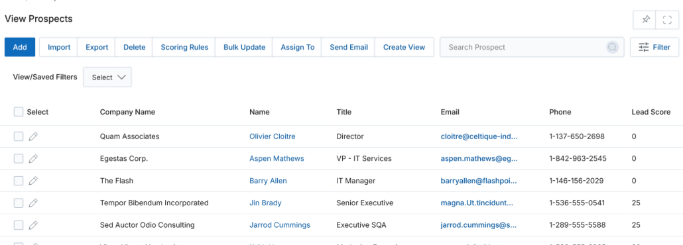
Task: Tick the Tempor Bibendum Incorporated checkbox
Action: (x=19, y=203)
